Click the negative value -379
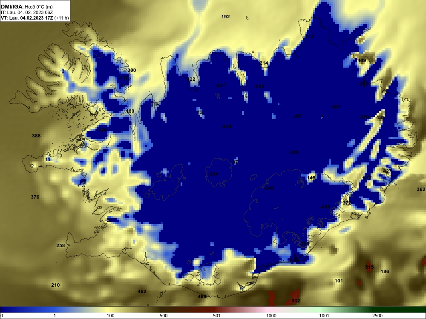Screen dimensions: 426x319 coord(363,117)
